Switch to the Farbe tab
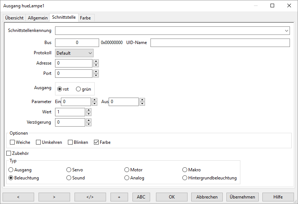 86,18
